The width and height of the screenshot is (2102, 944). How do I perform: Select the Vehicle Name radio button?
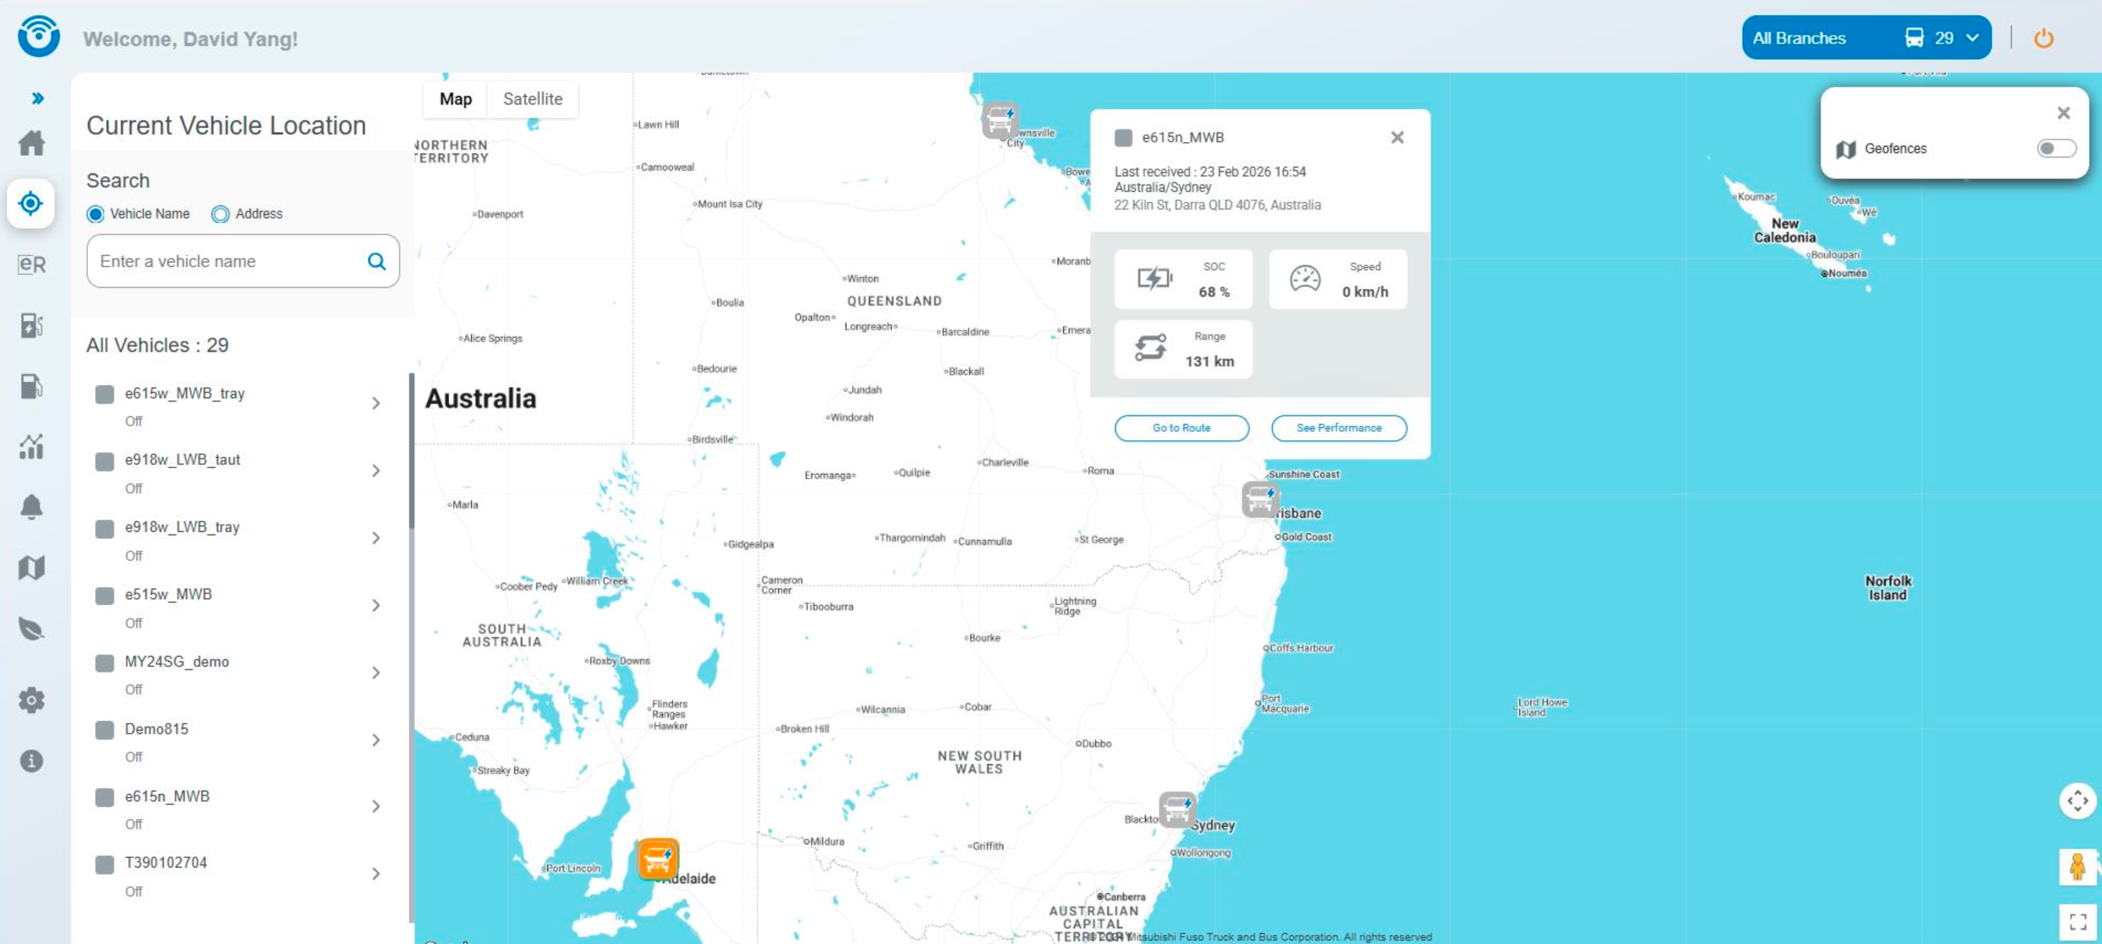tap(95, 214)
